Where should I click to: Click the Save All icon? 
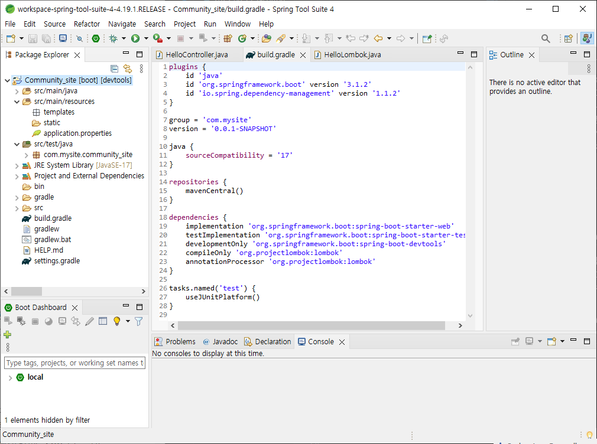(x=47, y=38)
